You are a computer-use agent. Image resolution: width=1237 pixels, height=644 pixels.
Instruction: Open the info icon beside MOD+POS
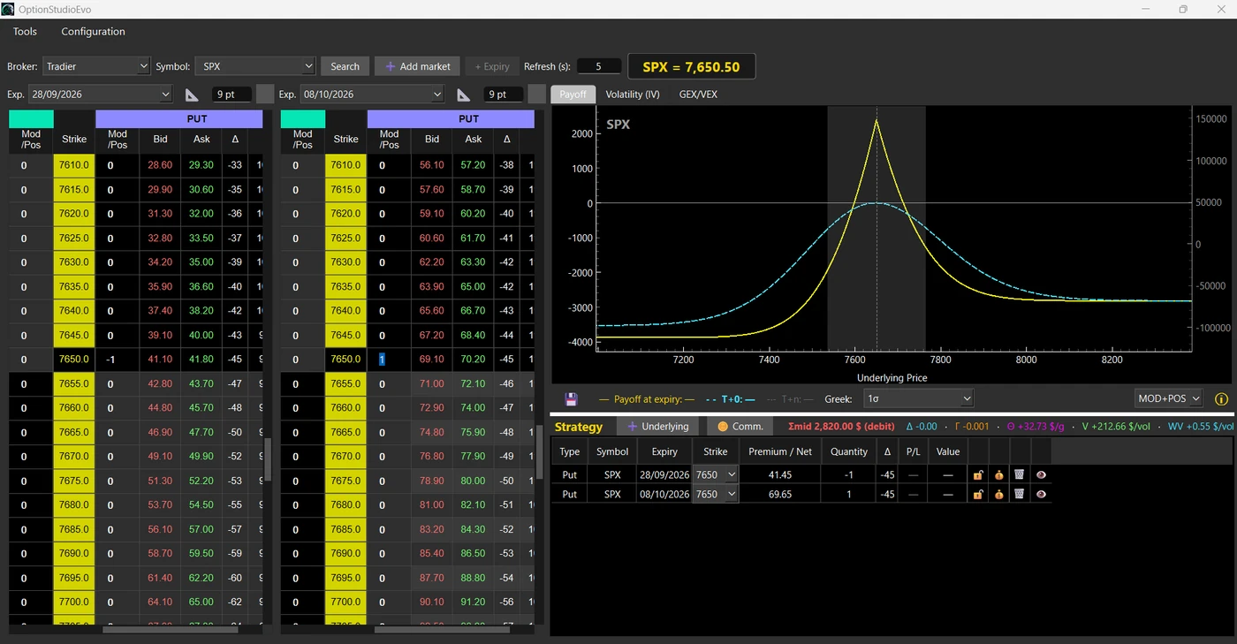[1222, 399]
